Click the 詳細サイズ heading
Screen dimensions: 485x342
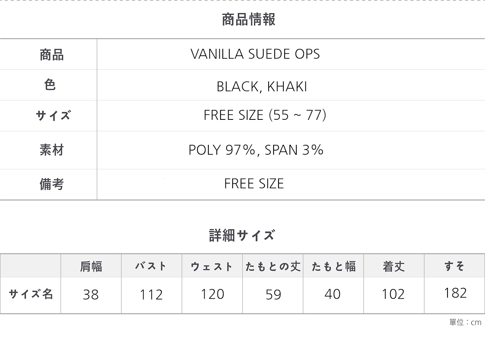[242, 235]
